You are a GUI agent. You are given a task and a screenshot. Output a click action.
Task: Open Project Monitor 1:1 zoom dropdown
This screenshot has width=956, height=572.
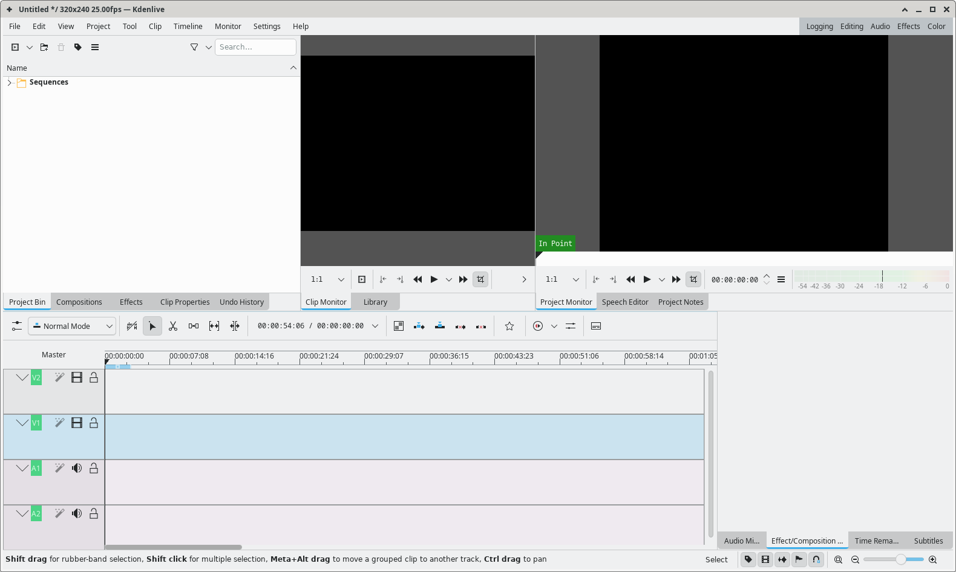562,279
